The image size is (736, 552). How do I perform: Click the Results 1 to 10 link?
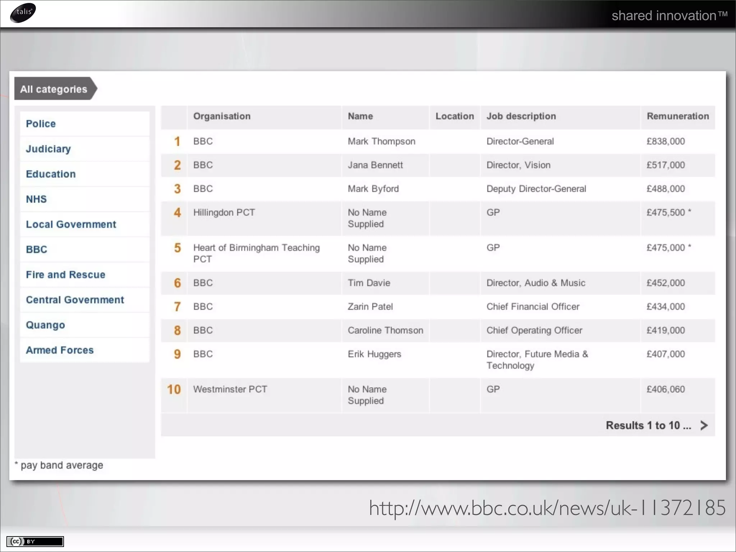pyautogui.click(x=648, y=425)
